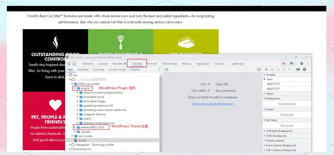This screenshot has height=155, width=334.
Task: Click the blue issues count badge
Action: (293, 63)
